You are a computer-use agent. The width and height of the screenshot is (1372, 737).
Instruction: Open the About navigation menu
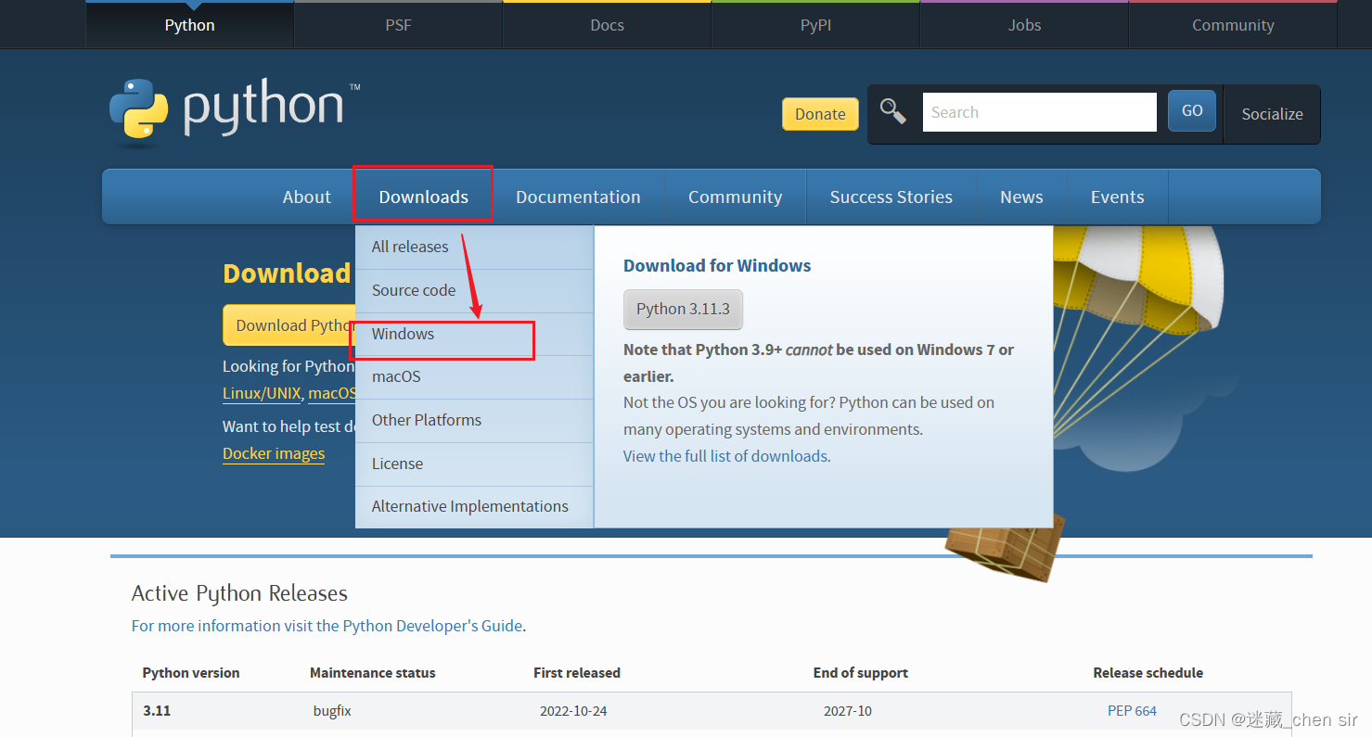[x=307, y=197]
